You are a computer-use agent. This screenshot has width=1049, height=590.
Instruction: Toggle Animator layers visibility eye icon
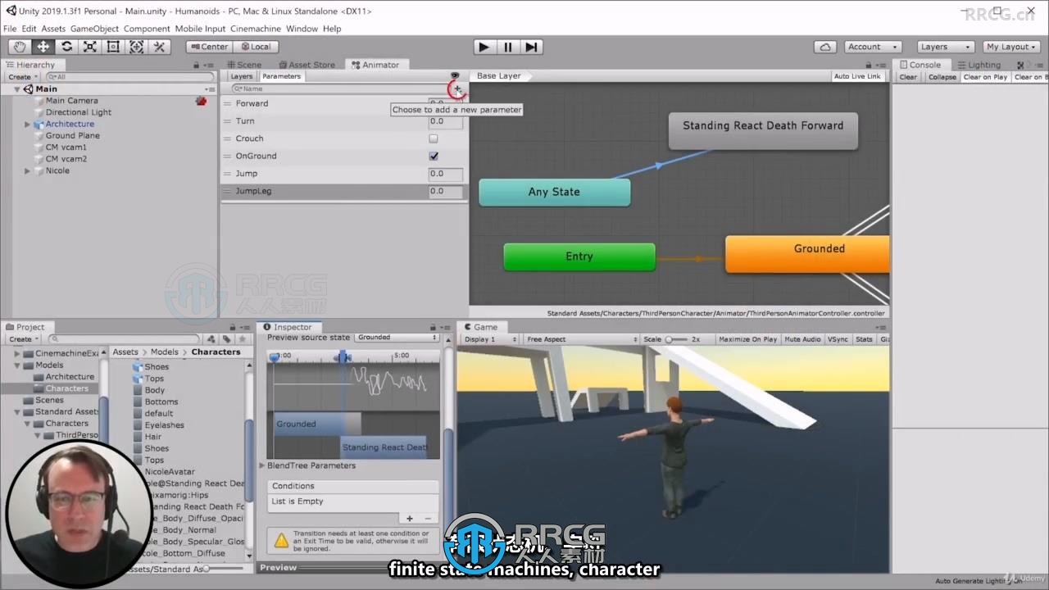pos(455,76)
